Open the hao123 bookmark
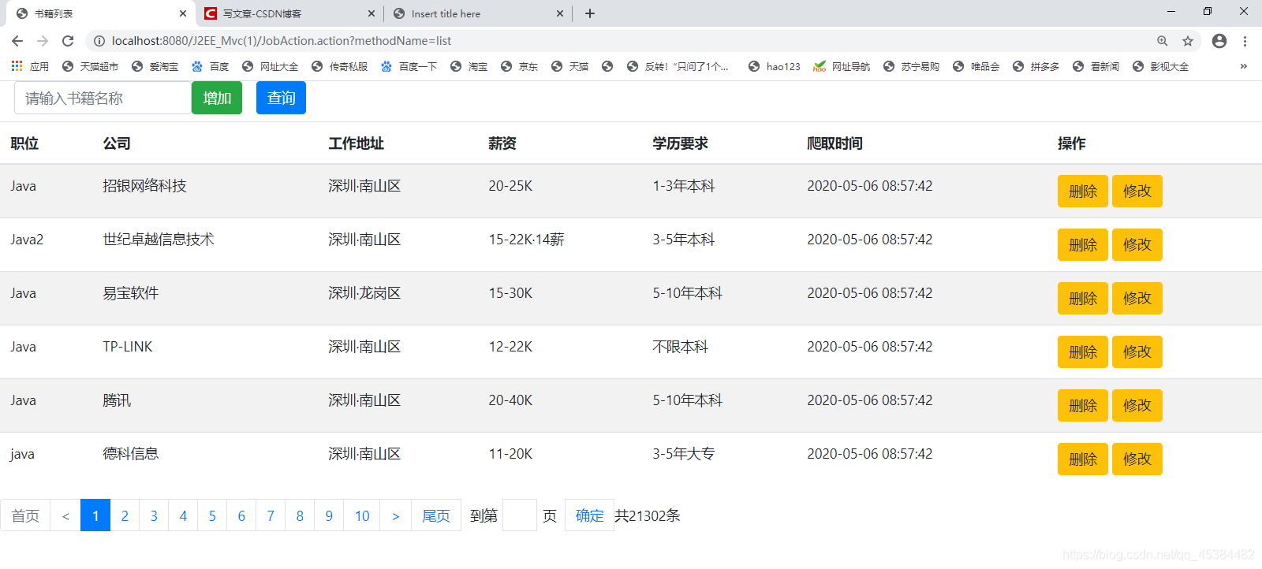Screen dimensions: 1262x569 [774, 66]
